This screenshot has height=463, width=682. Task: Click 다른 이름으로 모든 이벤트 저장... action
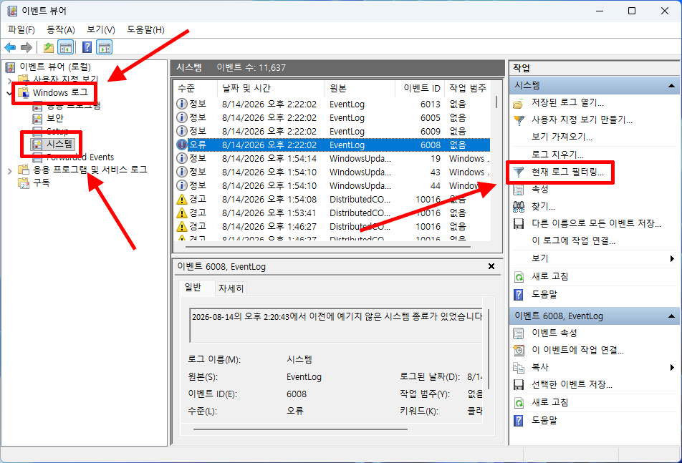click(596, 224)
